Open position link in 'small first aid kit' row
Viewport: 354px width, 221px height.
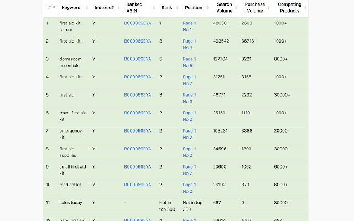tap(189, 170)
